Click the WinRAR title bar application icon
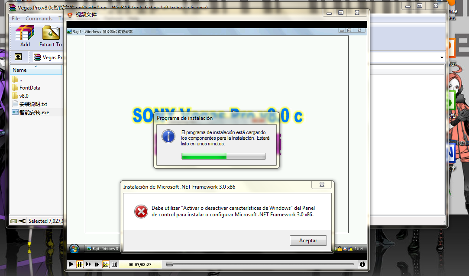Image resolution: width=469 pixels, height=276 pixels. [x=12, y=7]
